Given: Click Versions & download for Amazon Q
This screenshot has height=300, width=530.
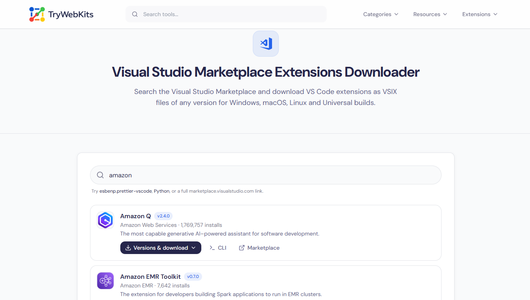Looking at the screenshot, I should [161, 248].
